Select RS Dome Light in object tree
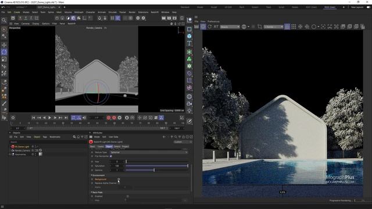Screen dimensions: 372x209 (22, 147)
